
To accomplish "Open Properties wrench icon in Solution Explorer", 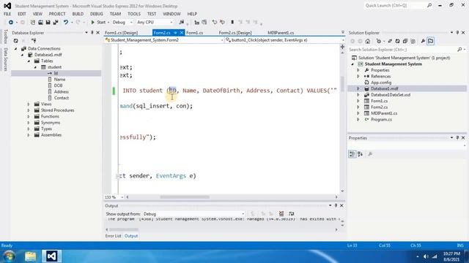I will (x=423, y=41).
